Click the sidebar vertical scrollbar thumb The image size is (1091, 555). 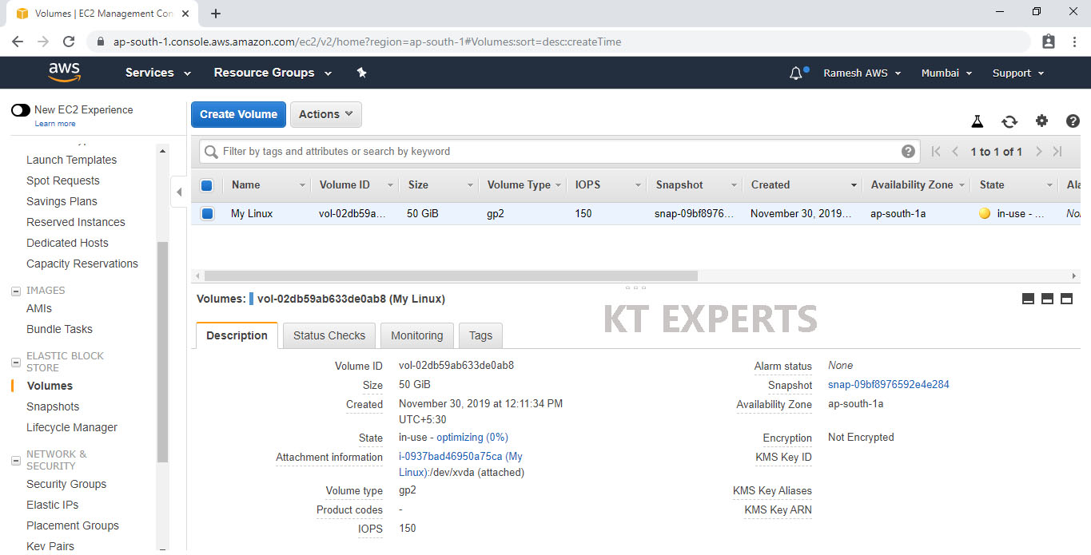[x=162, y=351]
